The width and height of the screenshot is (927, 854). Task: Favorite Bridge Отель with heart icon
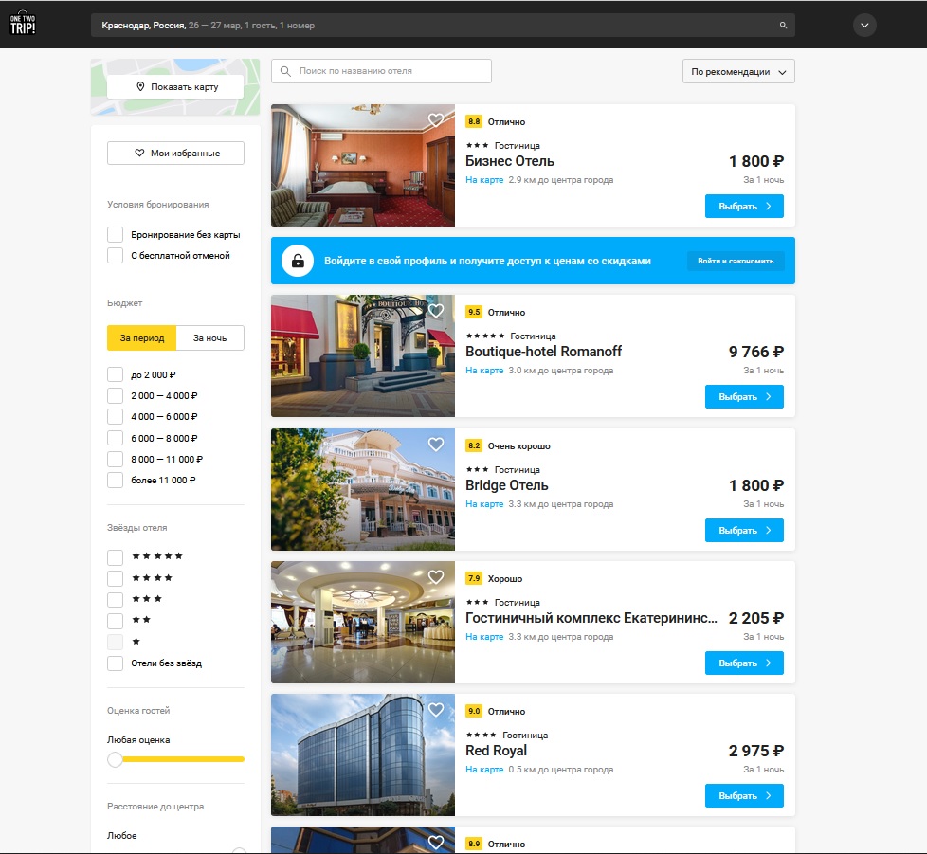[436, 445]
